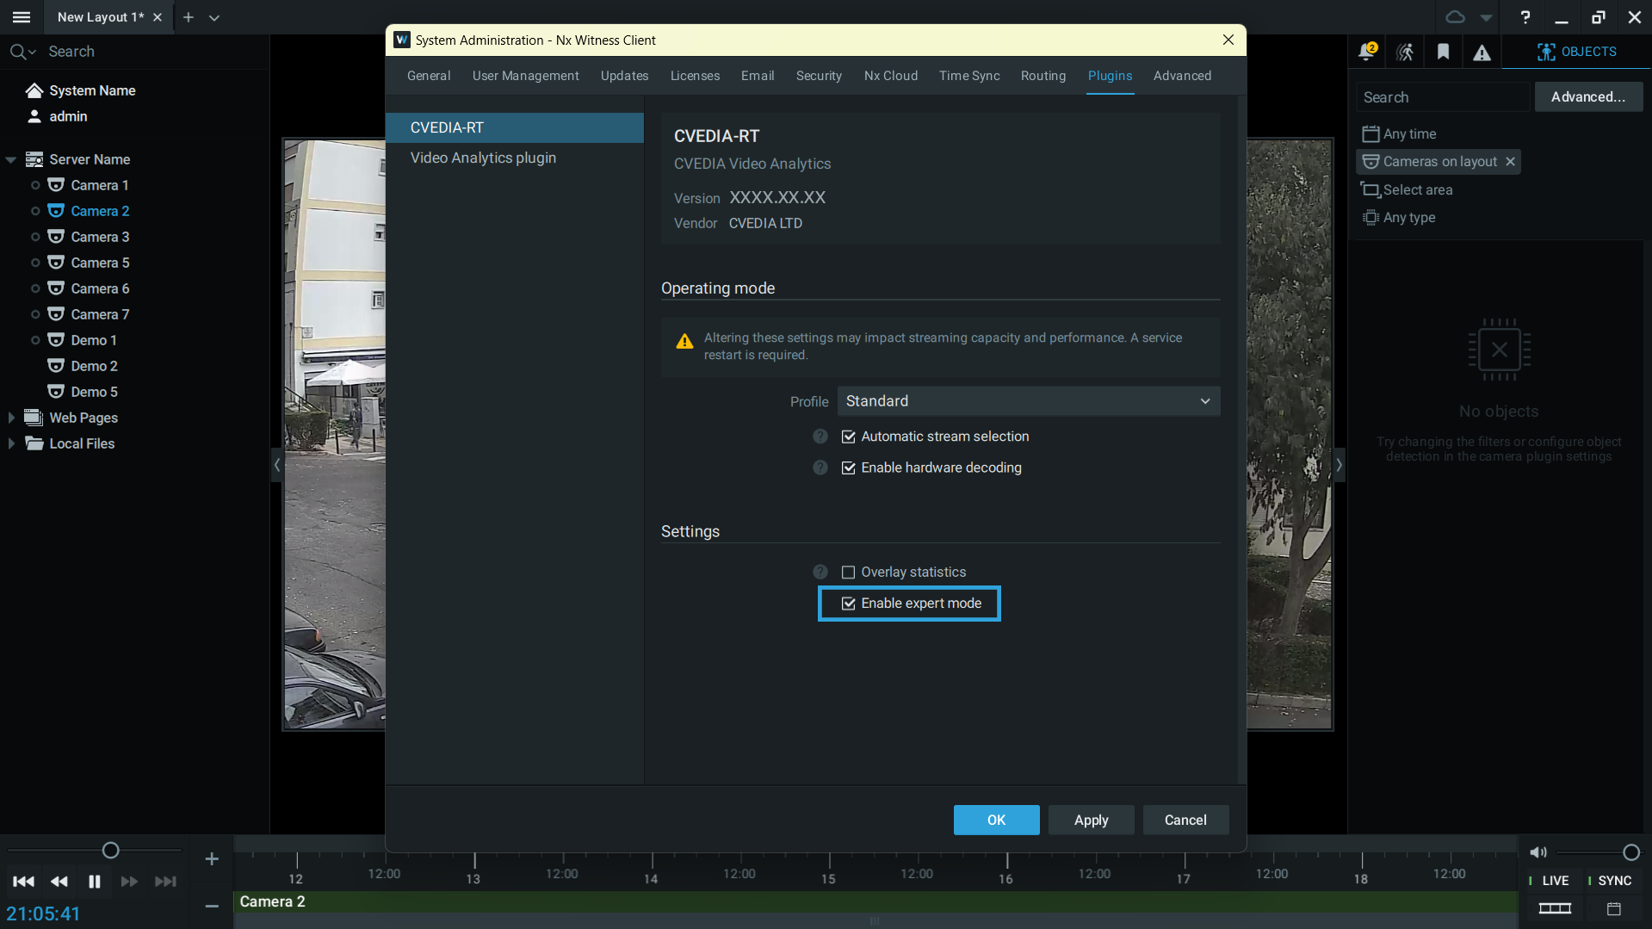Collapse the Server Name node
Image resolution: width=1652 pixels, height=929 pixels.
tap(11, 159)
